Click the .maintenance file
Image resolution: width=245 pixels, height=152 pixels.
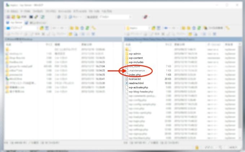point(137,70)
